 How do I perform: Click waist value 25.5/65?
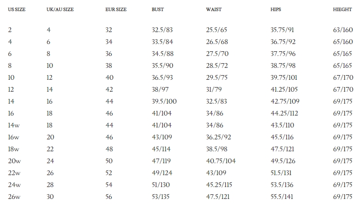coord(218,30)
